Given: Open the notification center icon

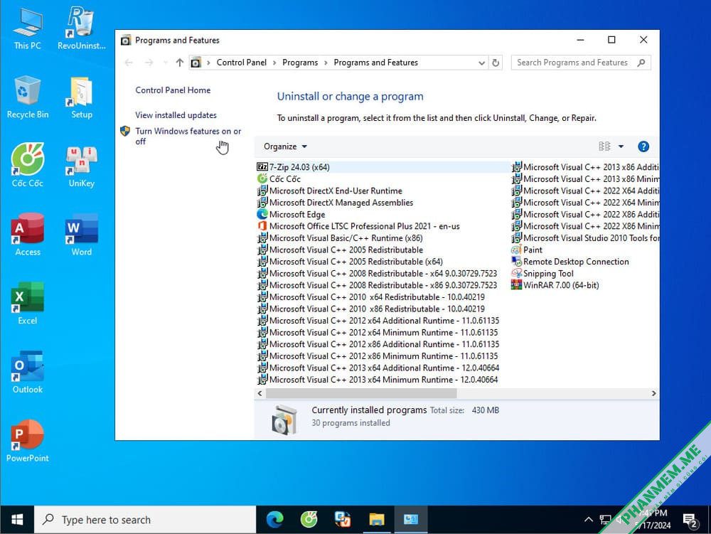Looking at the screenshot, I should click(x=690, y=520).
